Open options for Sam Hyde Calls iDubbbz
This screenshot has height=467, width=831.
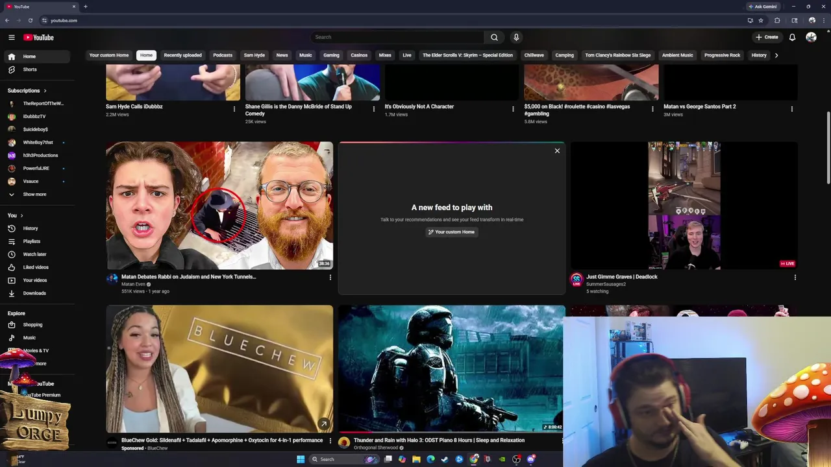pyautogui.click(x=234, y=109)
